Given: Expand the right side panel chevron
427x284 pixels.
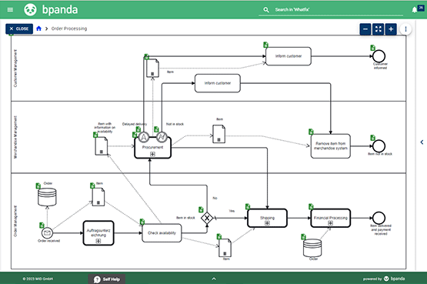Looking at the screenshot, I should [422, 142].
